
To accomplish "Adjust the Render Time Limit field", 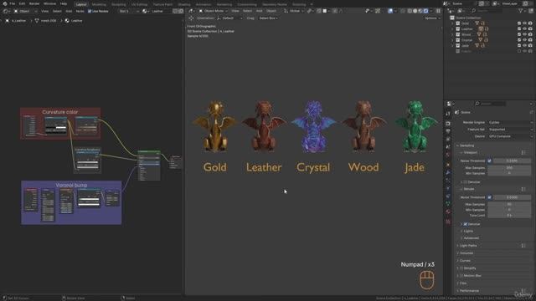I will point(509,216).
